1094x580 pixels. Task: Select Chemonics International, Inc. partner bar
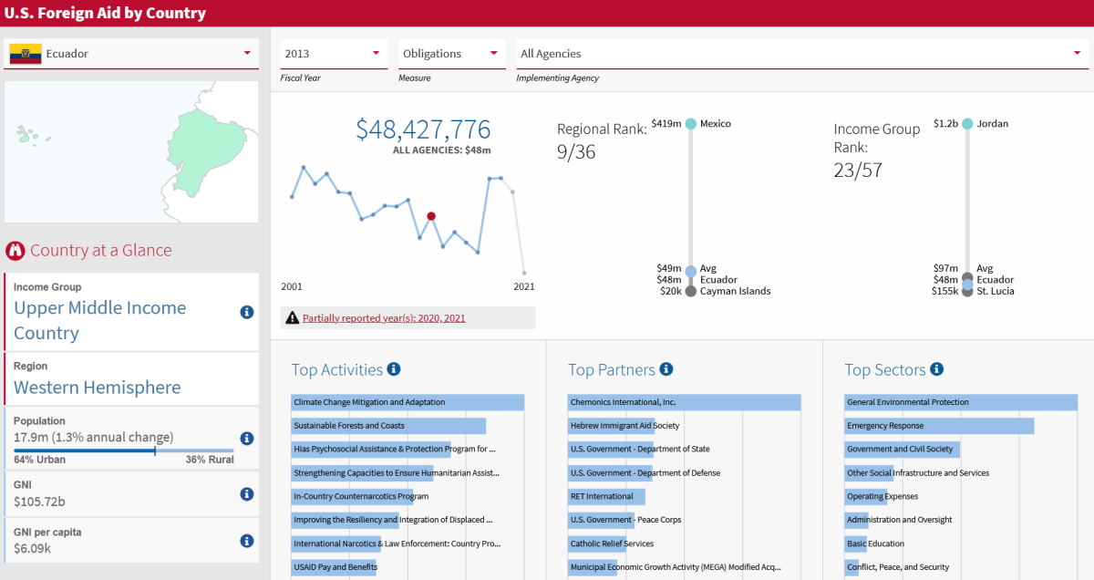pyautogui.click(x=684, y=402)
